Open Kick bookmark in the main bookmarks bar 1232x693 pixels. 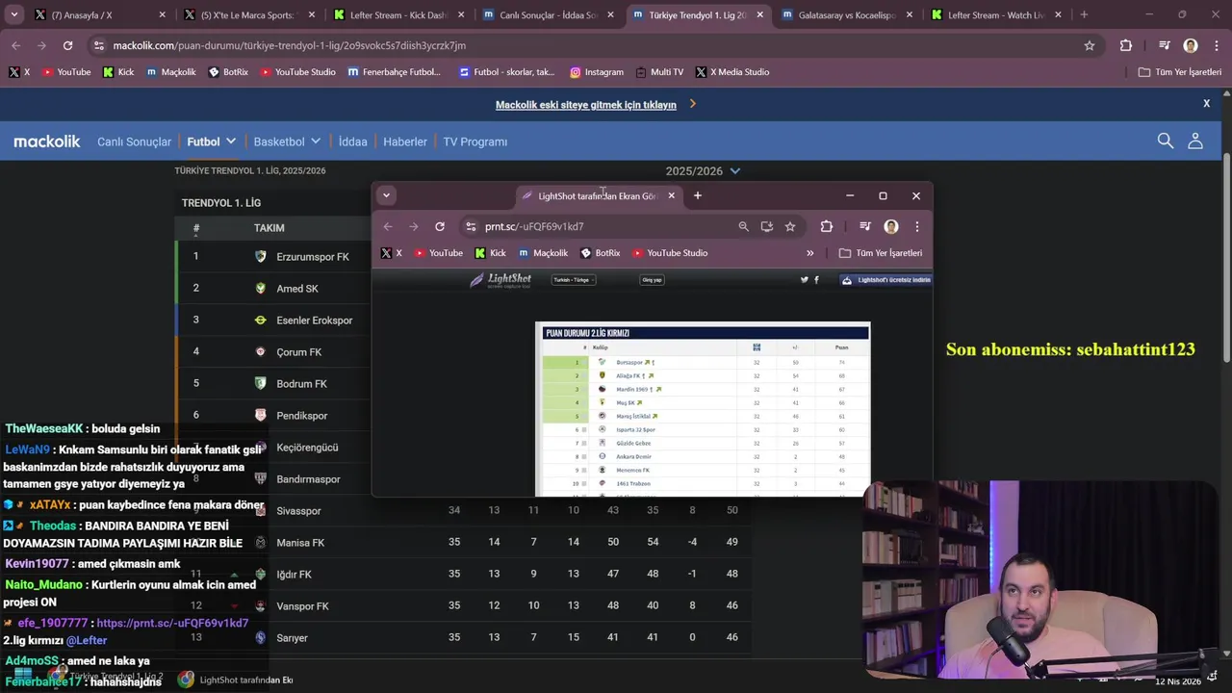(118, 72)
